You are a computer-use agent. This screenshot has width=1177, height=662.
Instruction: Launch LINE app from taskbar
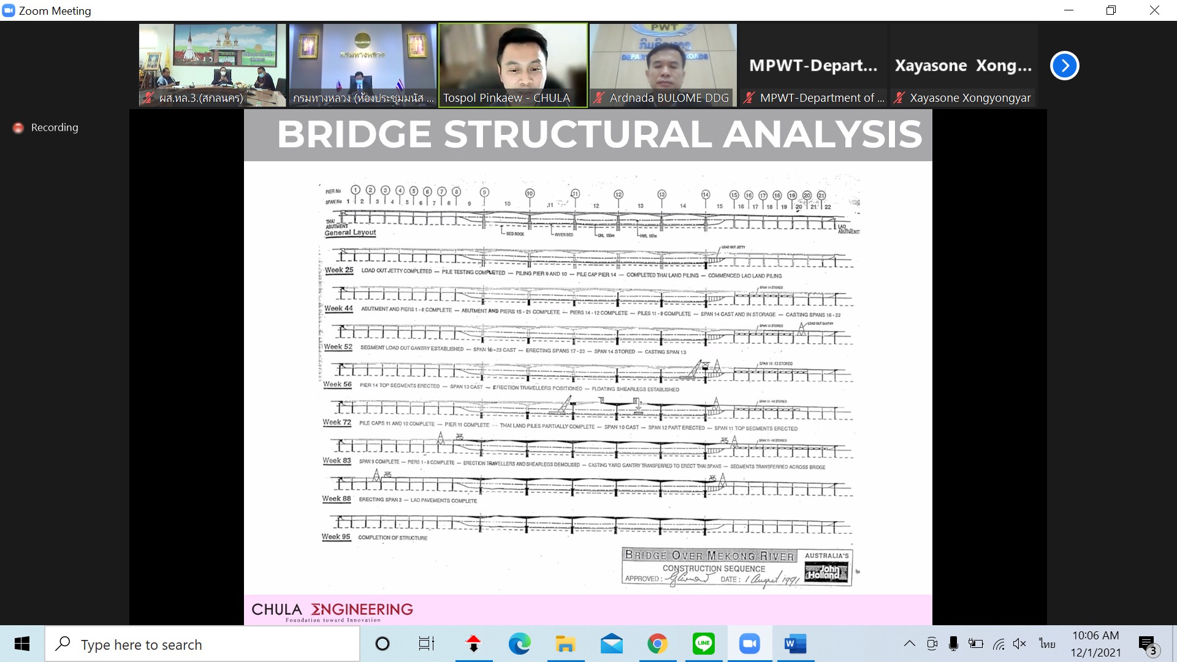point(703,644)
